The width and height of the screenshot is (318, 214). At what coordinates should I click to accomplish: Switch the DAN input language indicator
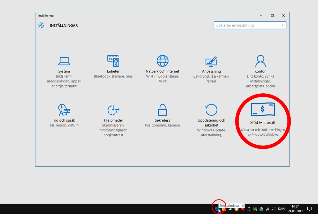click(x=281, y=209)
